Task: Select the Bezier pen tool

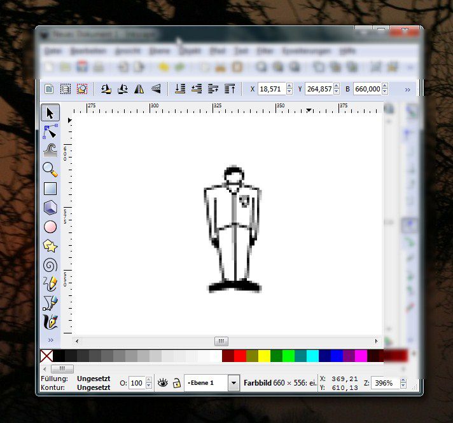Action: coord(50,303)
